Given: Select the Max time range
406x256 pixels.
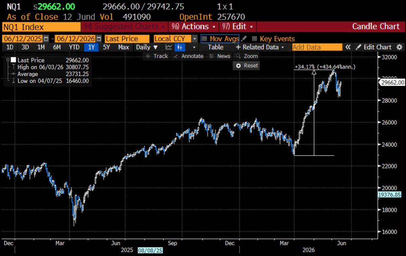Looking at the screenshot, I should point(123,47).
